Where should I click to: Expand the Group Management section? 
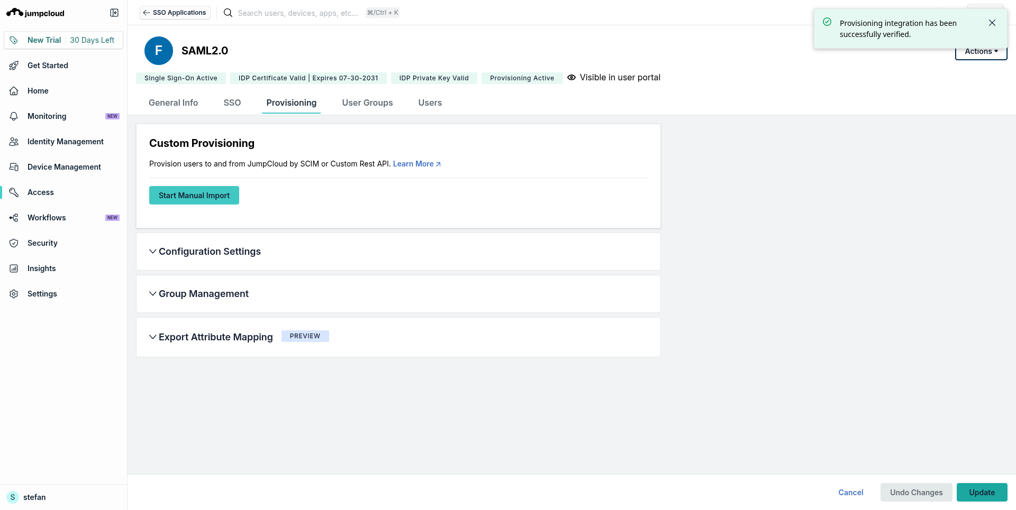point(398,294)
